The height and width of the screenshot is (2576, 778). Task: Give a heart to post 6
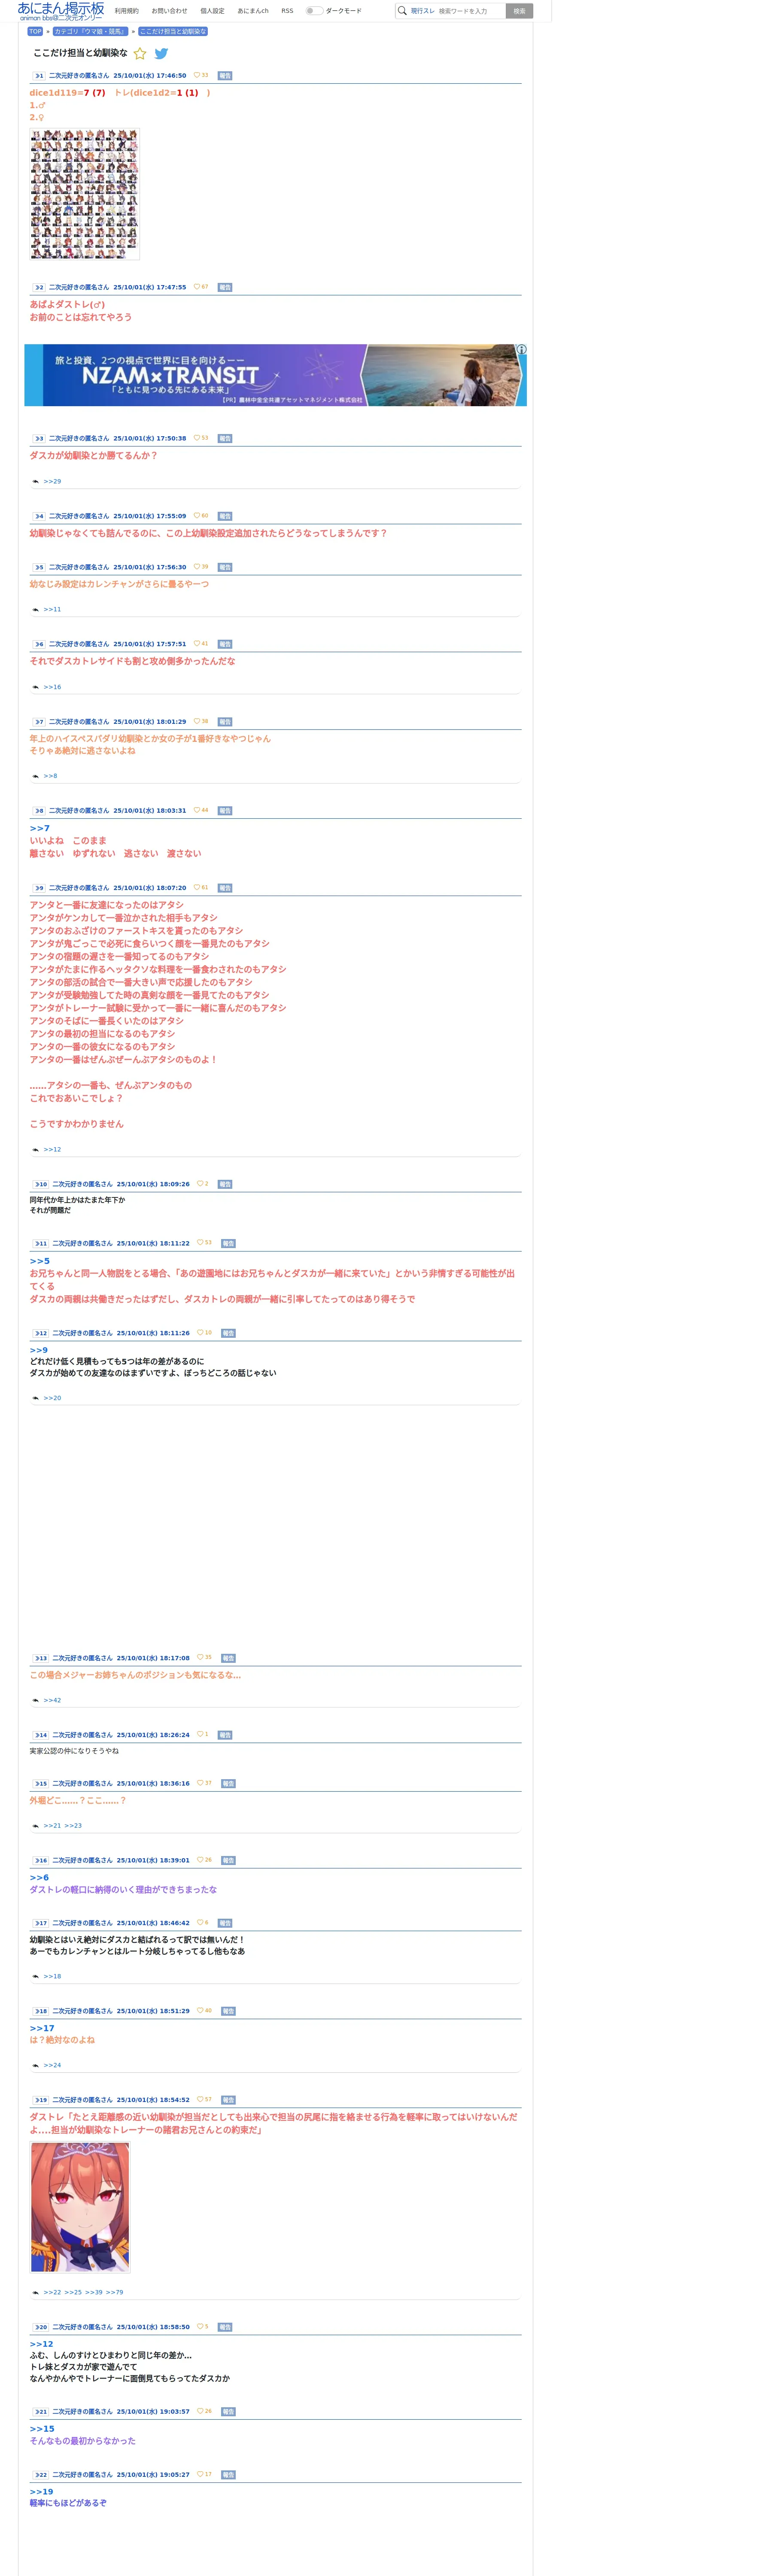pos(197,644)
